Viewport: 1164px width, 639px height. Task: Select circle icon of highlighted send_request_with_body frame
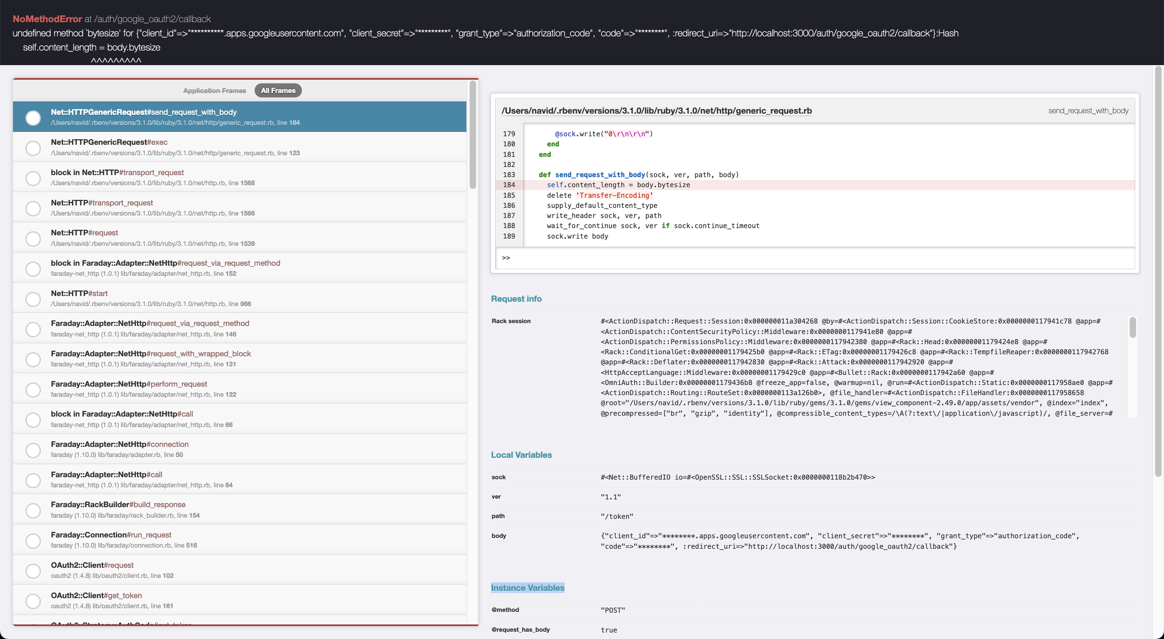pyautogui.click(x=33, y=118)
